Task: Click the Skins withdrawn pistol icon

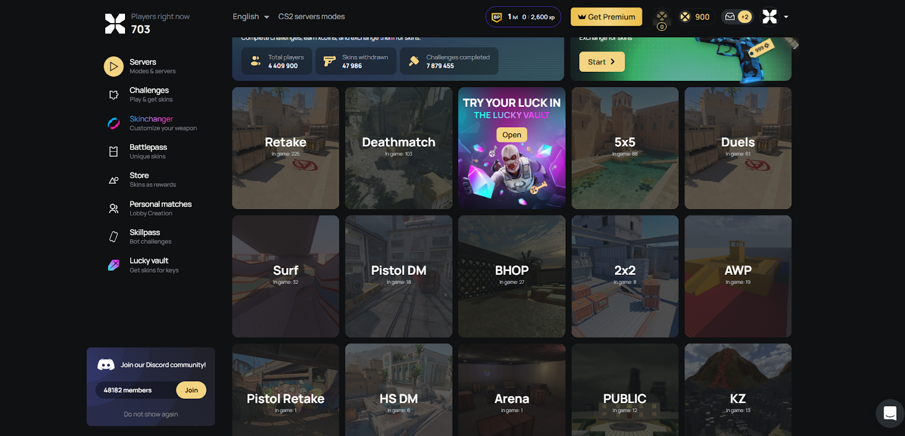Action: 329,61
